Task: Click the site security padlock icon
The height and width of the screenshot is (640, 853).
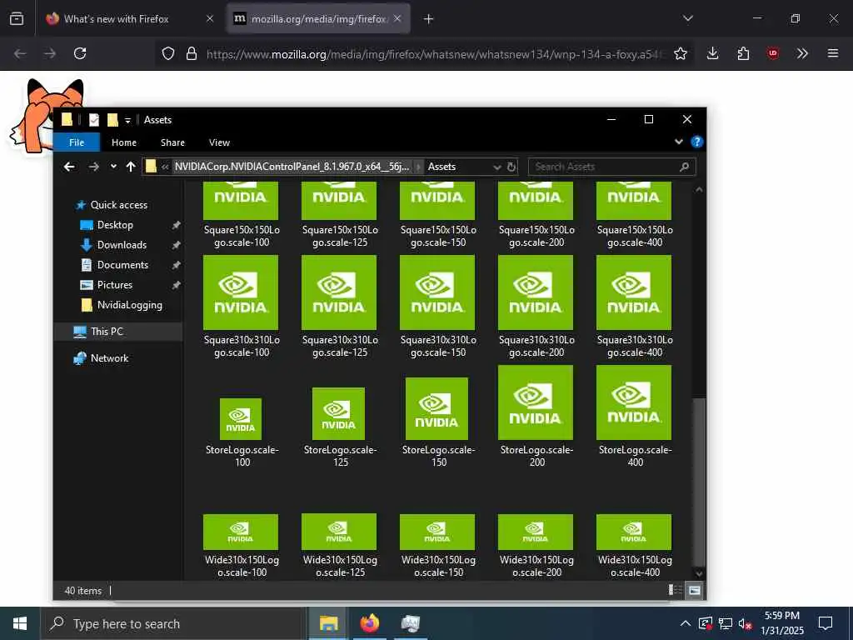Action: [x=191, y=53]
